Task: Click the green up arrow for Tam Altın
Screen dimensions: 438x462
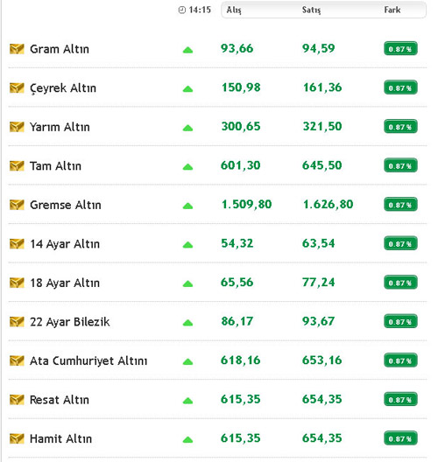Action: pyautogui.click(x=187, y=167)
